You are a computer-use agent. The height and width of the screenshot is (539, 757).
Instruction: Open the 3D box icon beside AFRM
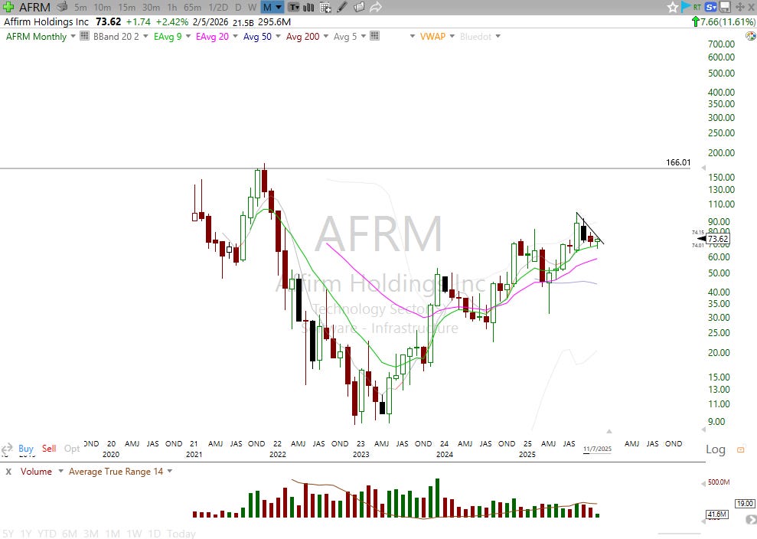[x=61, y=7]
